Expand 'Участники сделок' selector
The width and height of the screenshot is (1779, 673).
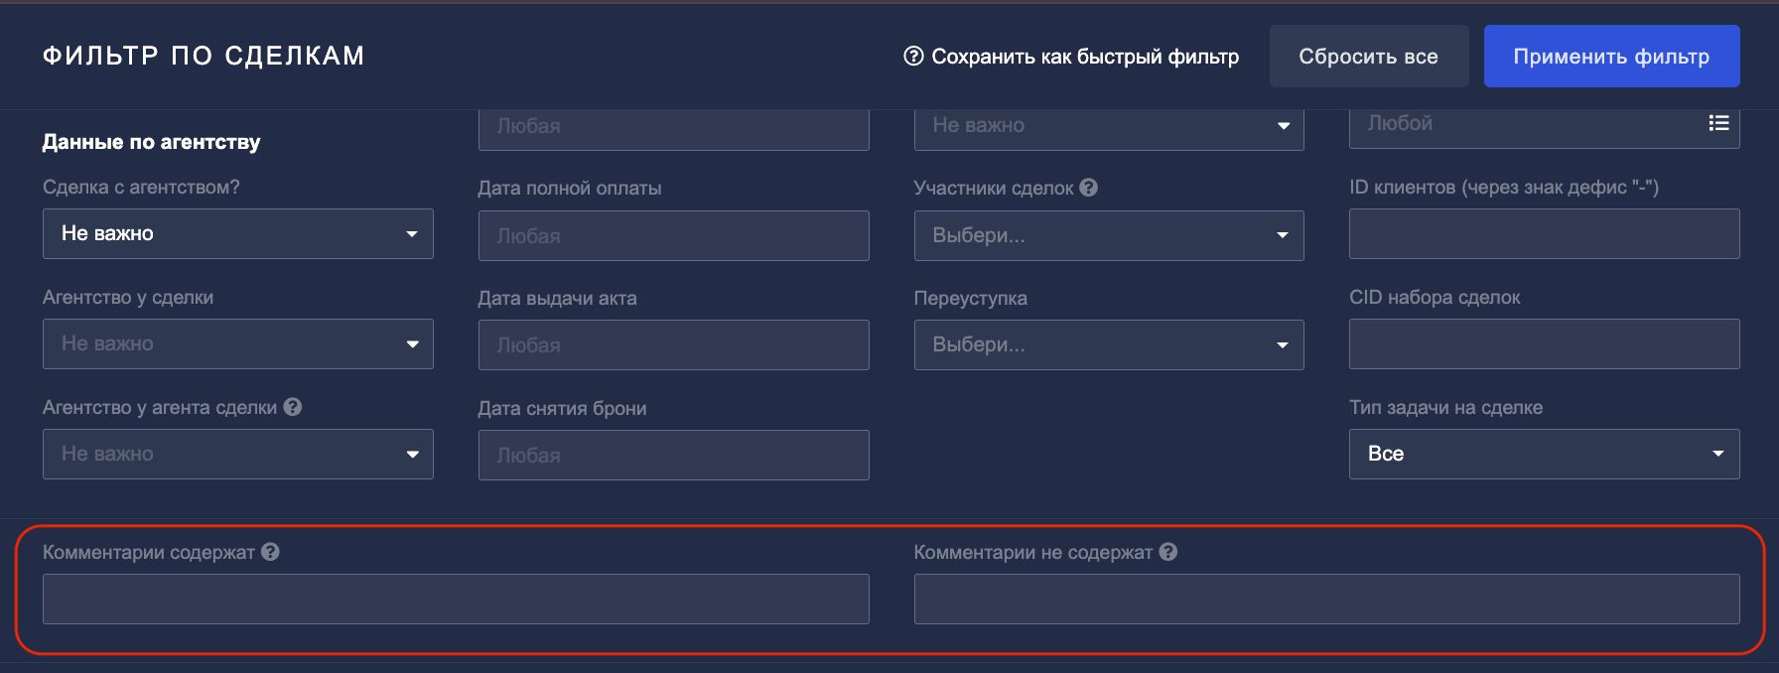coord(1109,235)
